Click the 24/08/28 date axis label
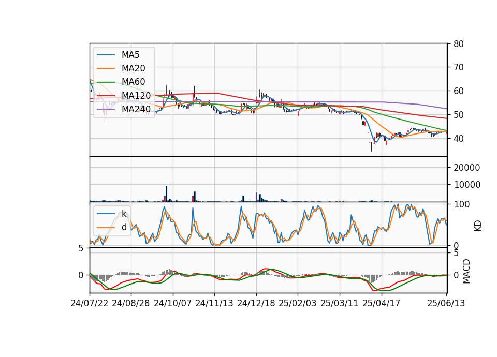Image resolution: width=497 pixels, height=357 pixels. pyautogui.click(x=131, y=303)
